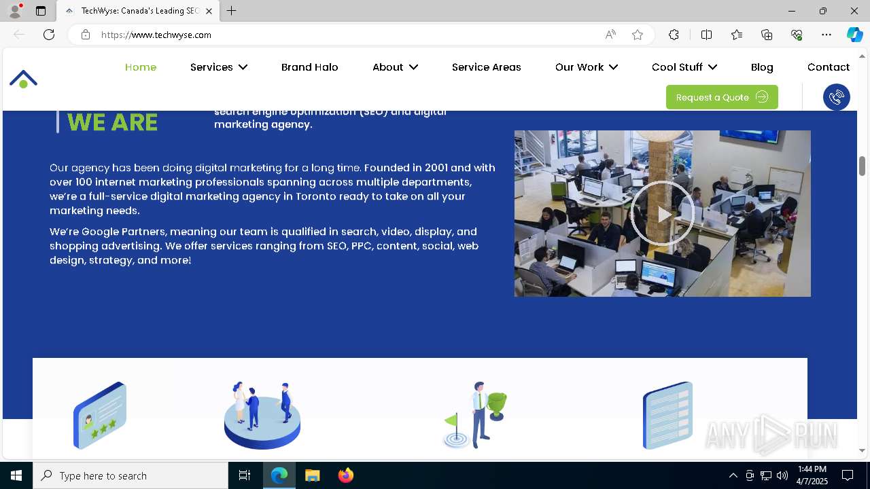
Task: Click the blue document illustration
Action: (668, 415)
